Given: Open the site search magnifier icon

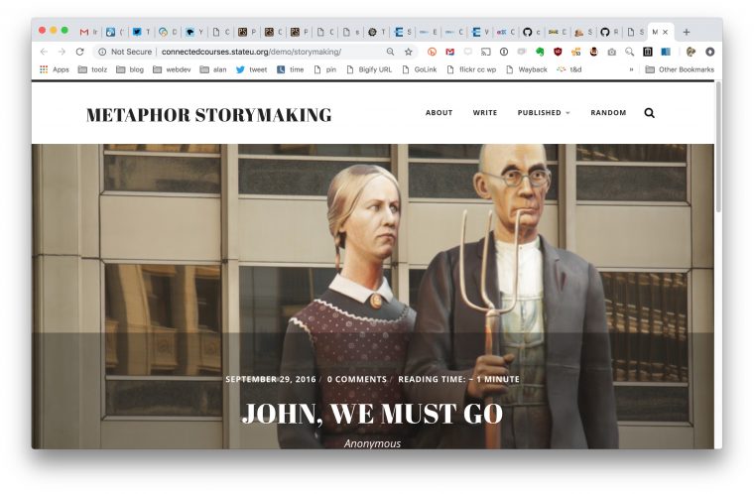Looking at the screenshot, I should [649, 113].
